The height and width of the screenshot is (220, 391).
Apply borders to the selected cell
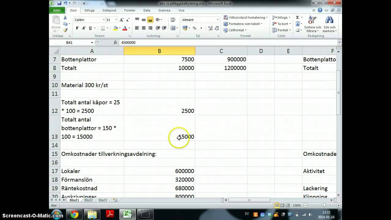coord(103,28)
